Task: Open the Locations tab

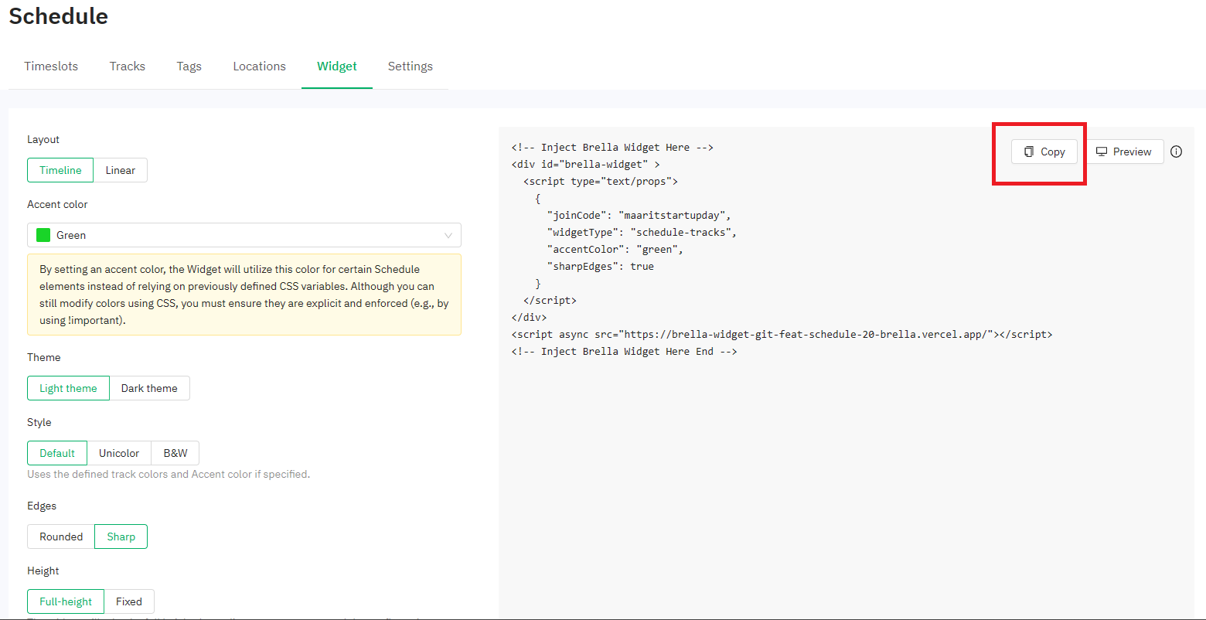Action: 259,66
